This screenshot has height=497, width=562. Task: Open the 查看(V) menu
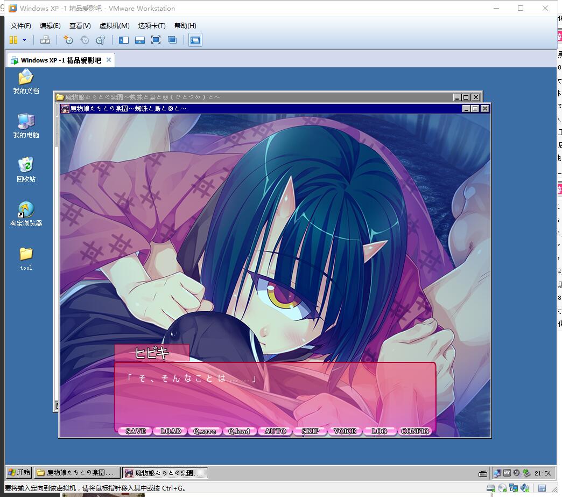(x=80, y=25)
